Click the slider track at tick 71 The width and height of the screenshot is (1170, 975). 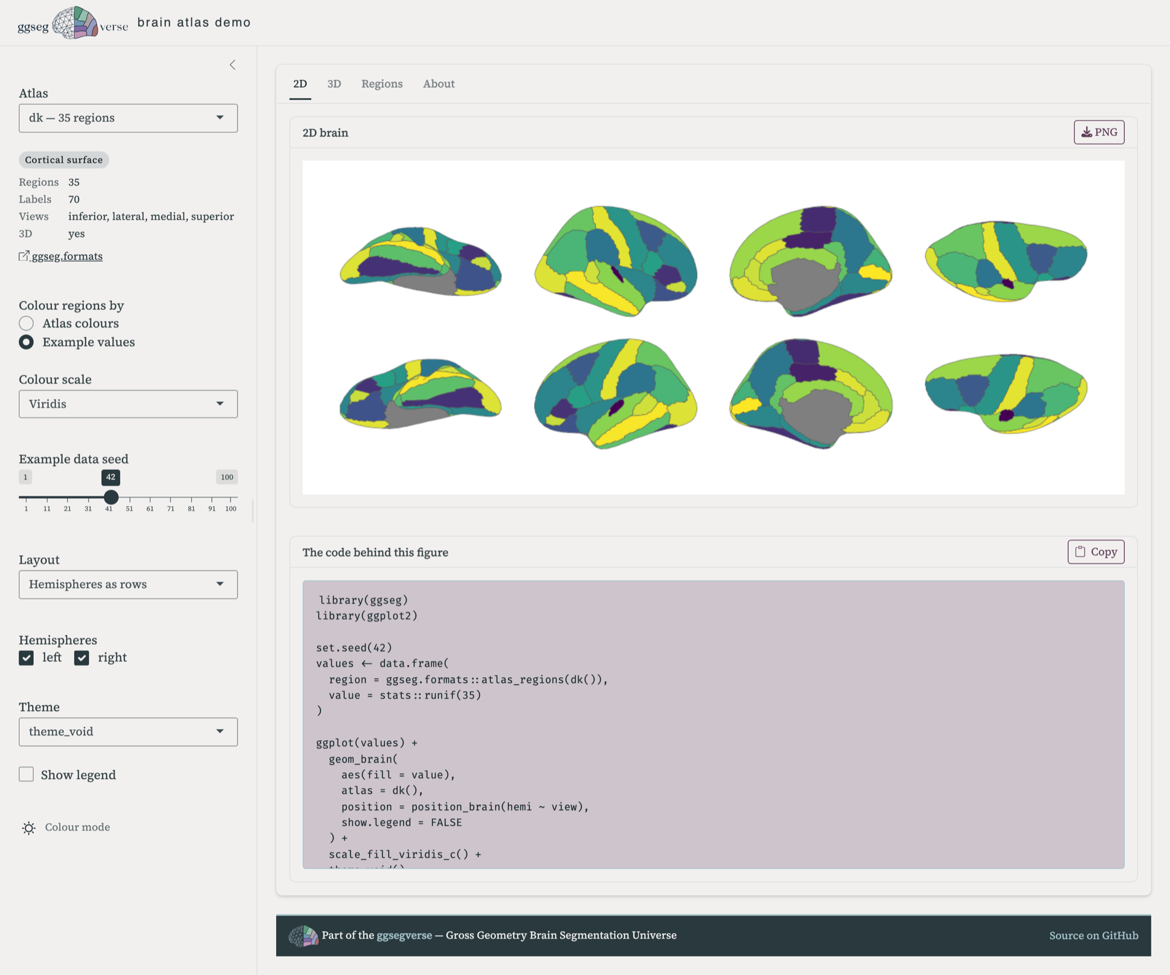click(171, 497)
